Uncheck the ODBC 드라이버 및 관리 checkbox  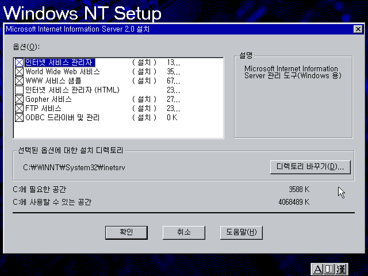coord(19,117)
